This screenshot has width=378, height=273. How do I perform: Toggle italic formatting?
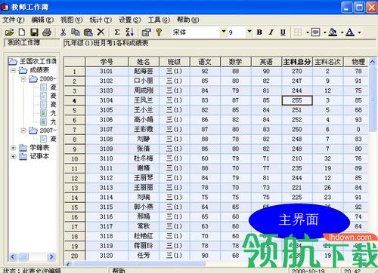pos(271,32)
